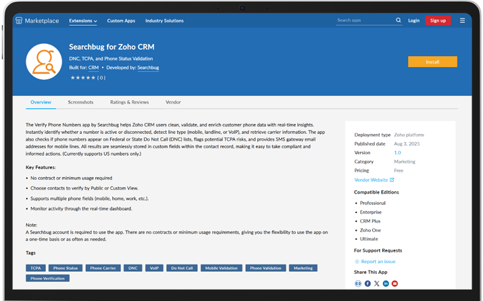
Task: Open Custom Apps menu item
Action: pyautogui.click(x=121, y=21)
